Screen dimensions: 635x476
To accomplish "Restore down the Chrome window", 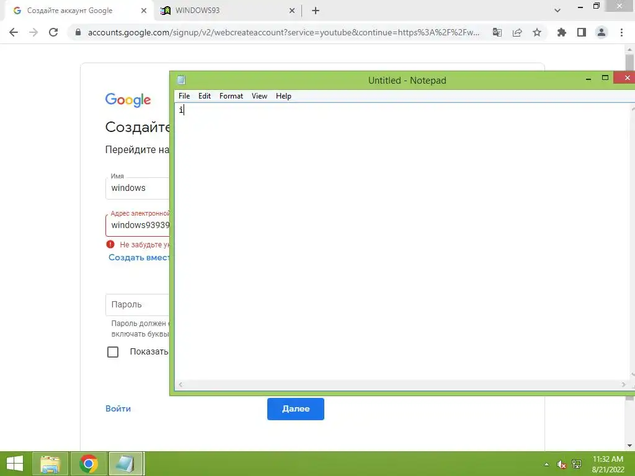I will click(597, 6).
